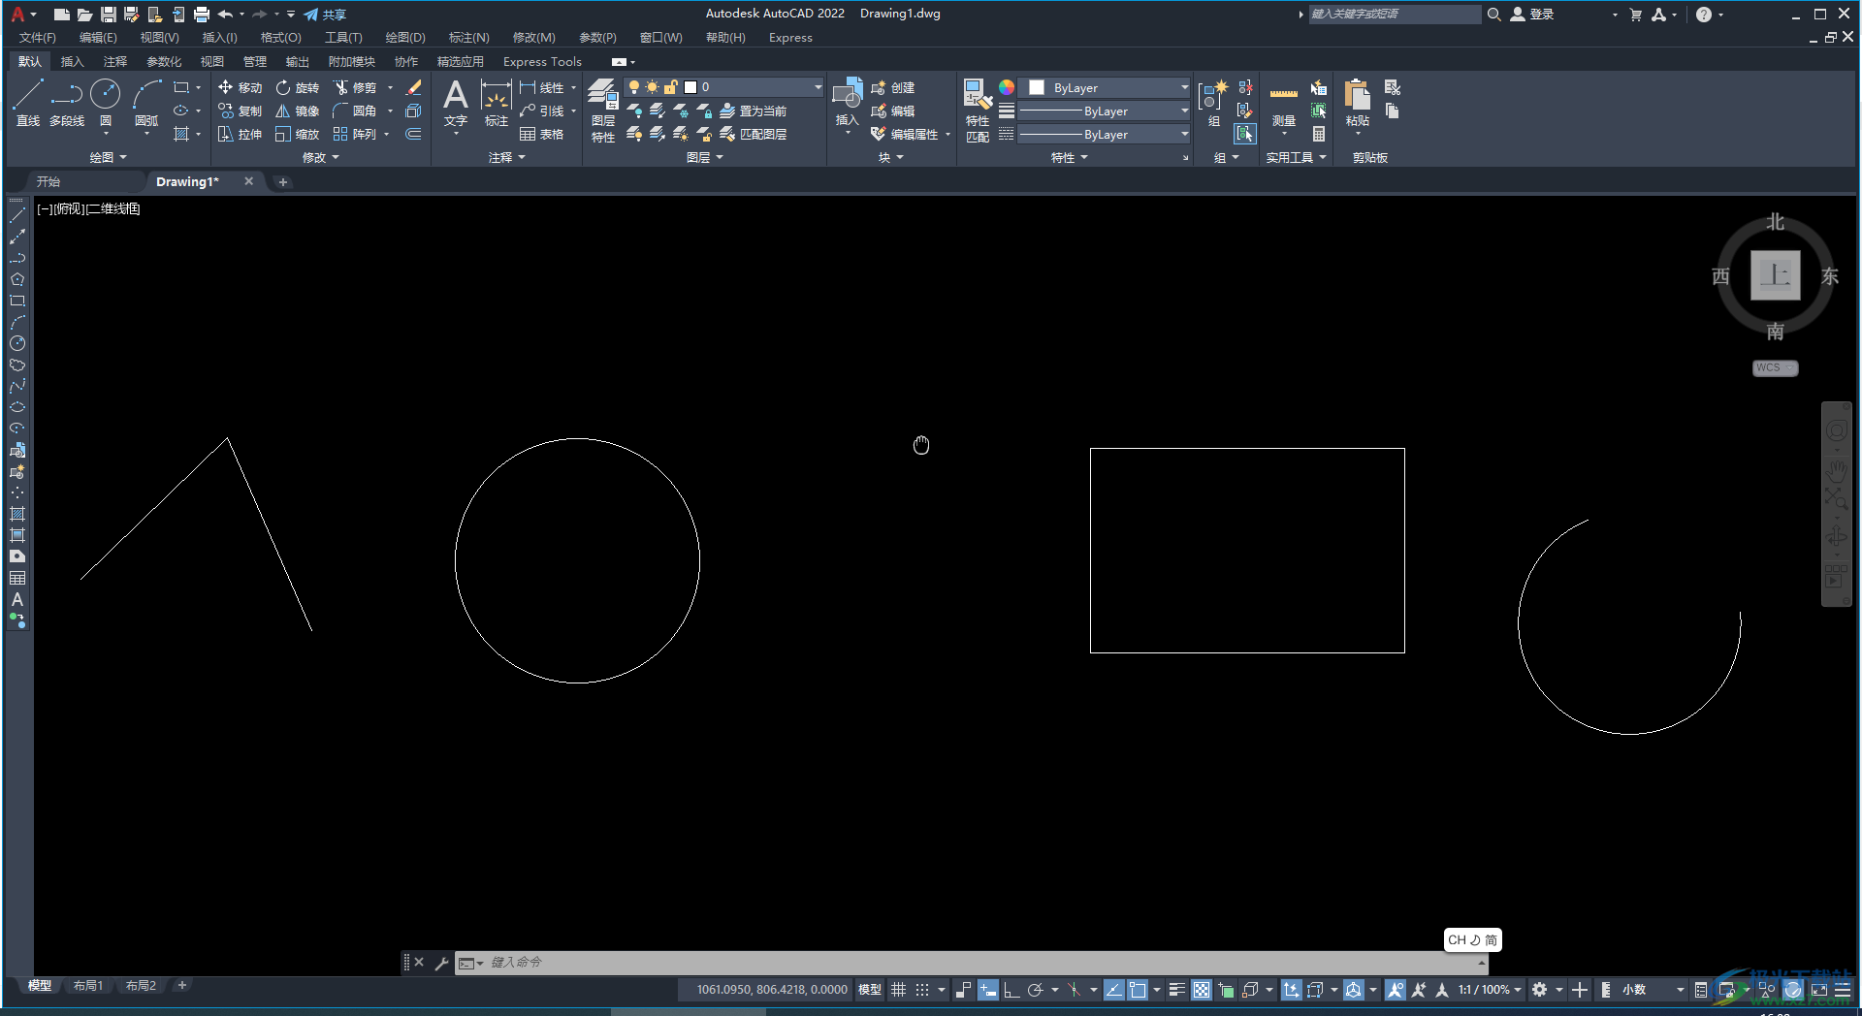The width and height of the screenshot is (1862, 1016).
Task: Insert a 表格 (Table)
Action: [541, 134]
